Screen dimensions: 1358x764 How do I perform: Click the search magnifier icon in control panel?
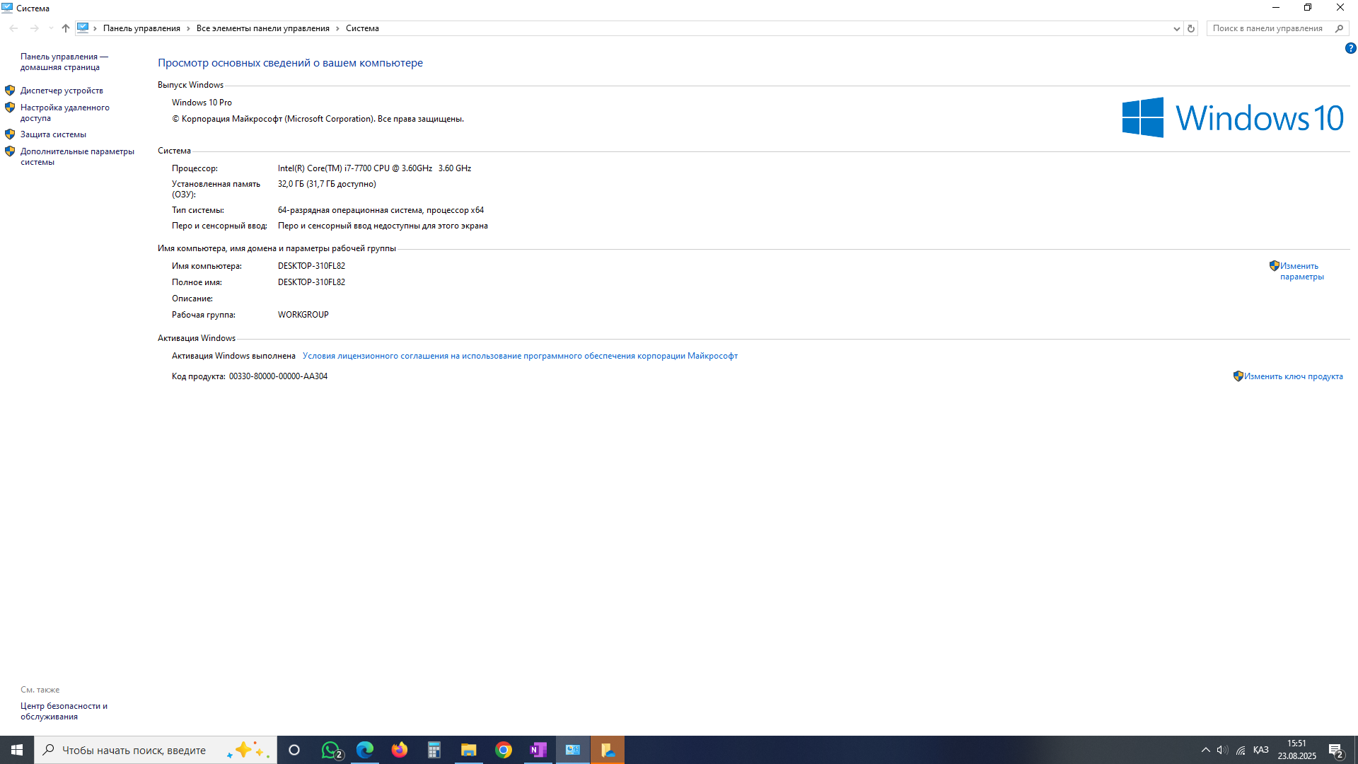click(x=1339, y=28)
